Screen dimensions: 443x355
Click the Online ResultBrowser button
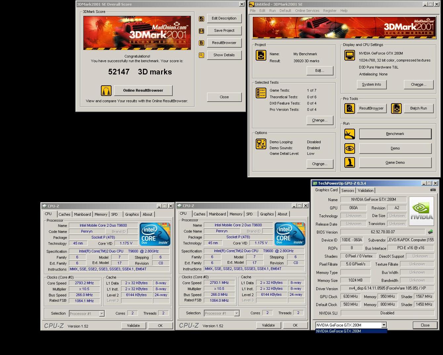(143, 90)
